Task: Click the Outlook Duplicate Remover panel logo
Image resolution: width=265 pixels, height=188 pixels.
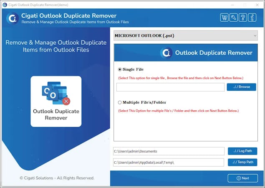Action: pyautogui.click(x=166, y=53)
